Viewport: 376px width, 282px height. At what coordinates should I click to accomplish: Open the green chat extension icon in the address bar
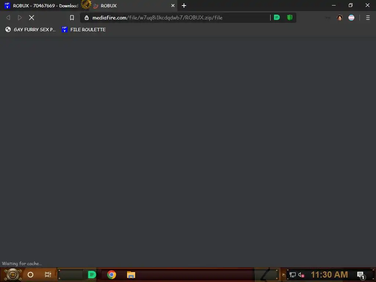click(x=277, y=17)
